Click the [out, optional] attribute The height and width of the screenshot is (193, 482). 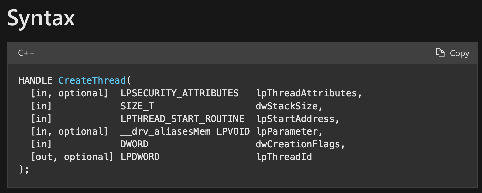tap(72, 157)
